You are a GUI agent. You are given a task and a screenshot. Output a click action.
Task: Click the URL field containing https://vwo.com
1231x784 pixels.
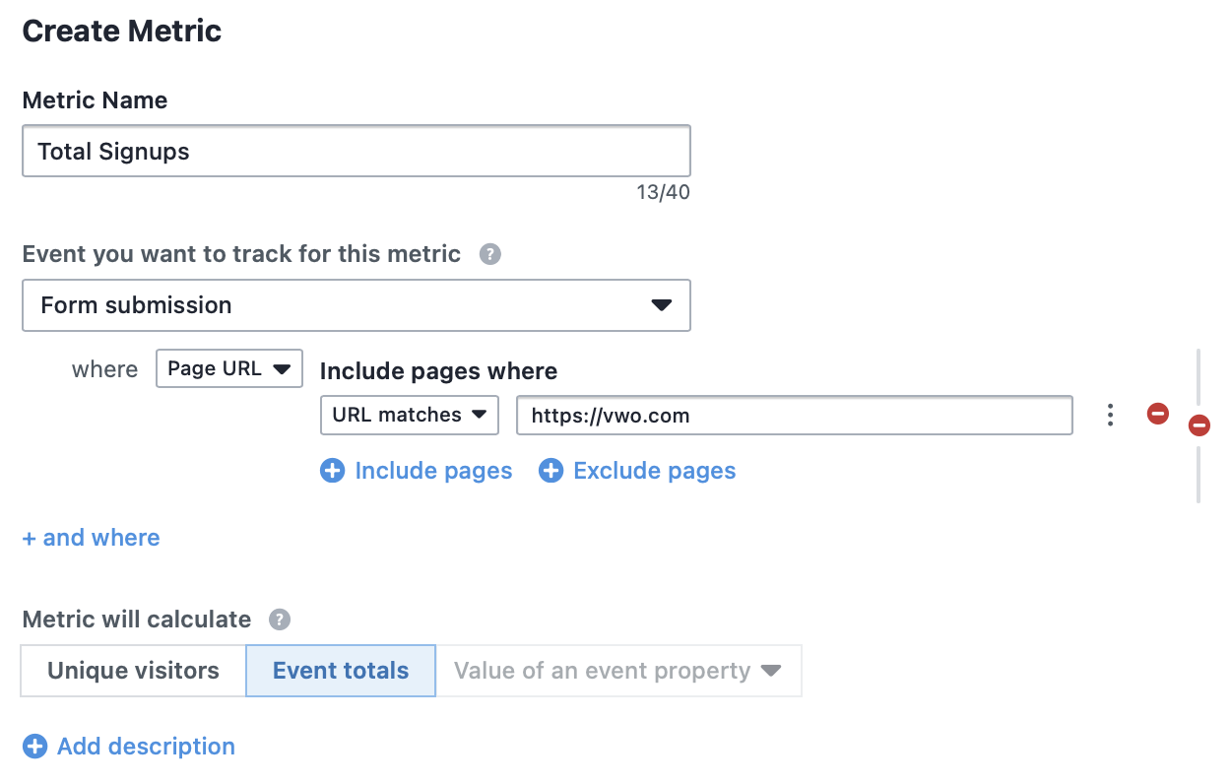tap(795, 415)
